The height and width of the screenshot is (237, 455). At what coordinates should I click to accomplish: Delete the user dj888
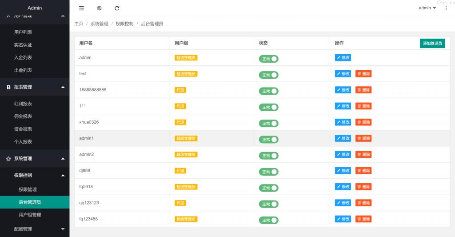pyautogui.click(x=363, y=170)
